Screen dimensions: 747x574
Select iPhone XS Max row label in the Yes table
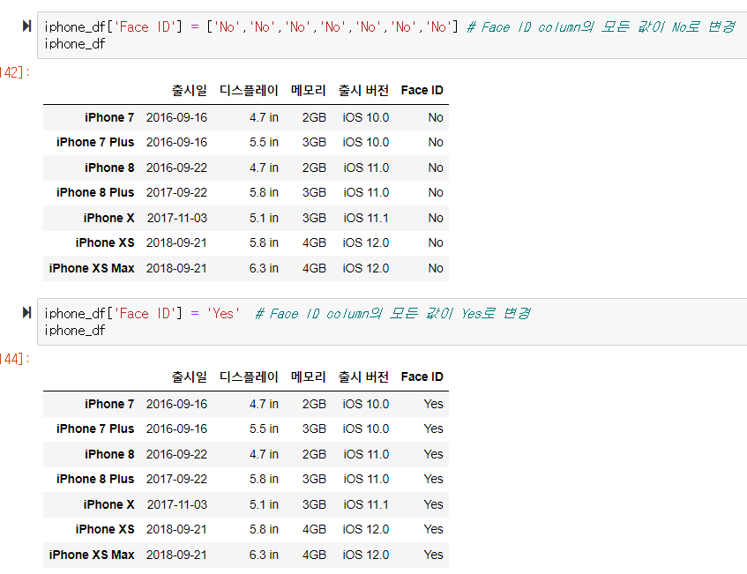pos(92,555)
